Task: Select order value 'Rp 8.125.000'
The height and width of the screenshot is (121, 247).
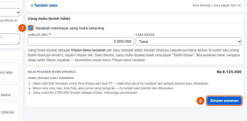Action: [229, 72]
